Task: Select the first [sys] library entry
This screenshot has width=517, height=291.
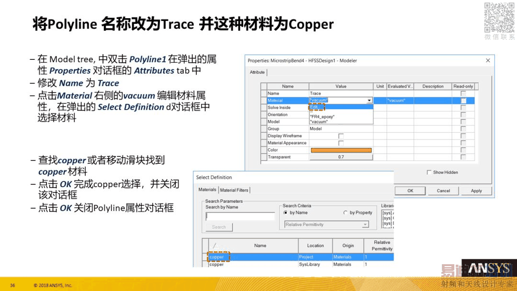Action: (388, 213)
